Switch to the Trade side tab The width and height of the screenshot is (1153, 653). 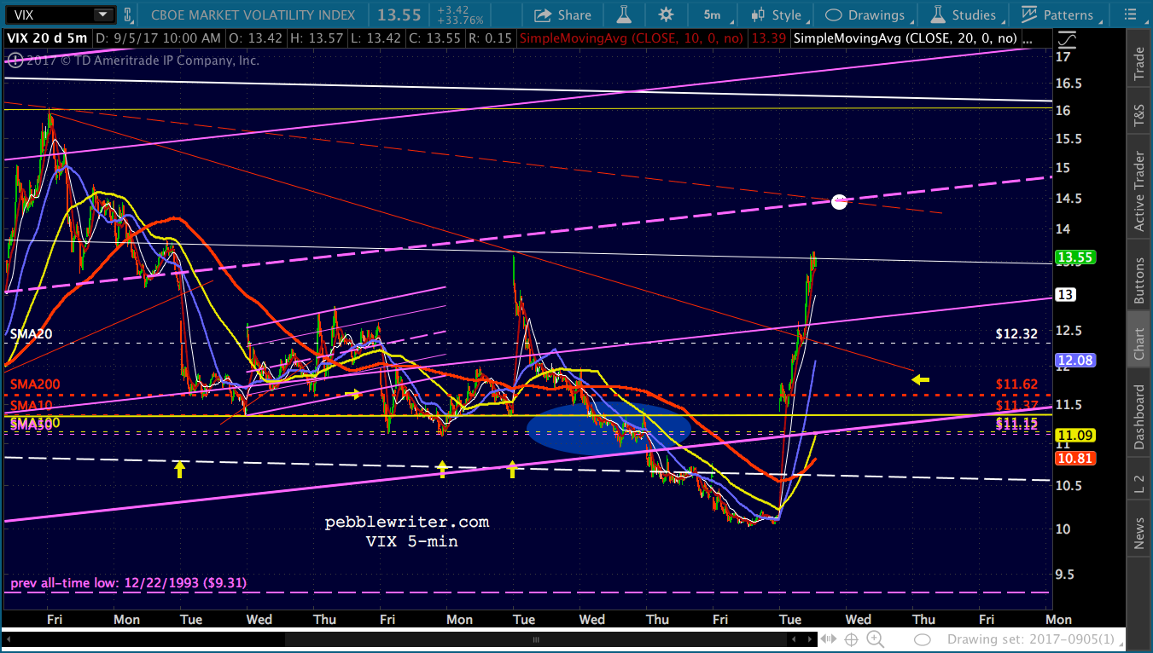[1138, 63]
